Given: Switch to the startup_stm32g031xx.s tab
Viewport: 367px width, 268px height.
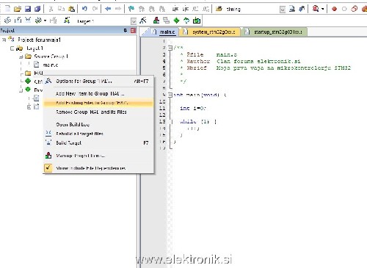Looking at the screenshot, I should (274, 32).
